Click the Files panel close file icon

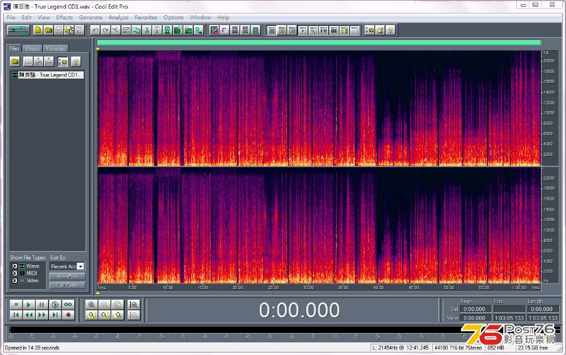point(28,62)
